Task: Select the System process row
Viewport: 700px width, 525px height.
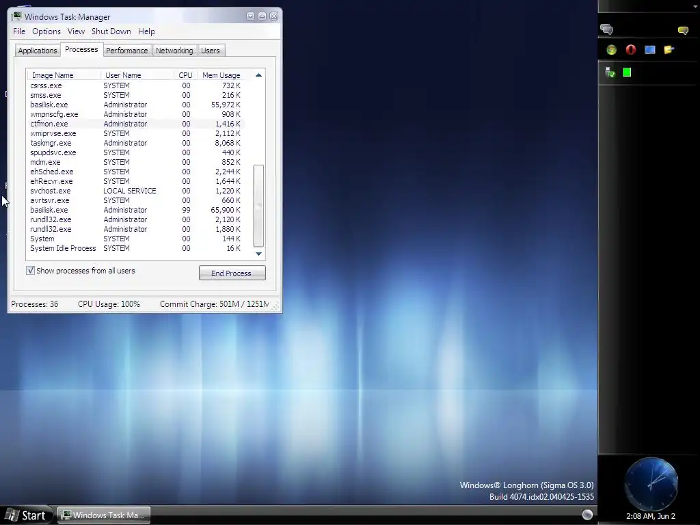Action: point(136,239)
